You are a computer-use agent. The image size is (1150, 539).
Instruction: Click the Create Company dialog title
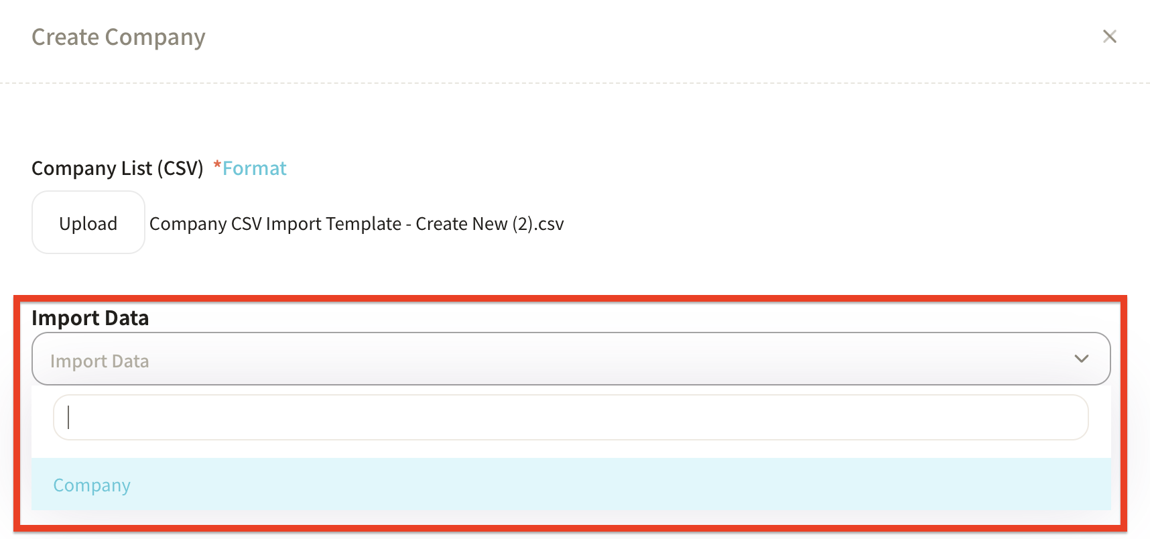[119, 37]
